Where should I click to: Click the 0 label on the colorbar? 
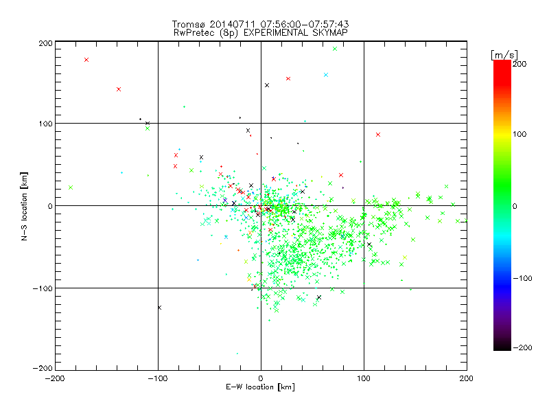coord(515,207)
